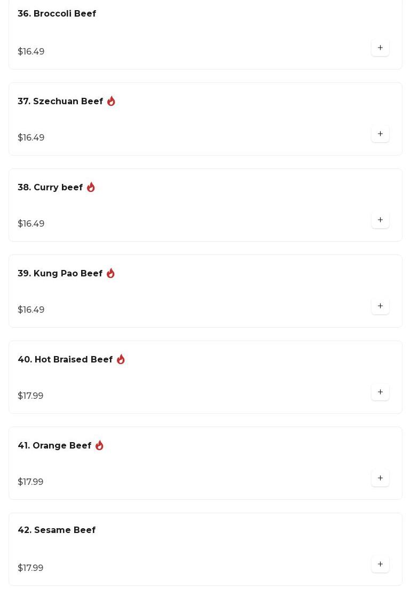This screenshot has width=411, height=595.
Task: Add Orange Beef with the plus icon
Action: 380,478
